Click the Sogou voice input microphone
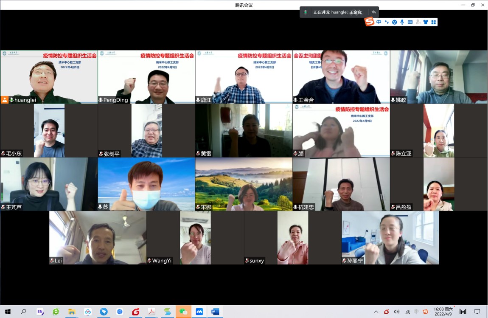 [402, 22]
